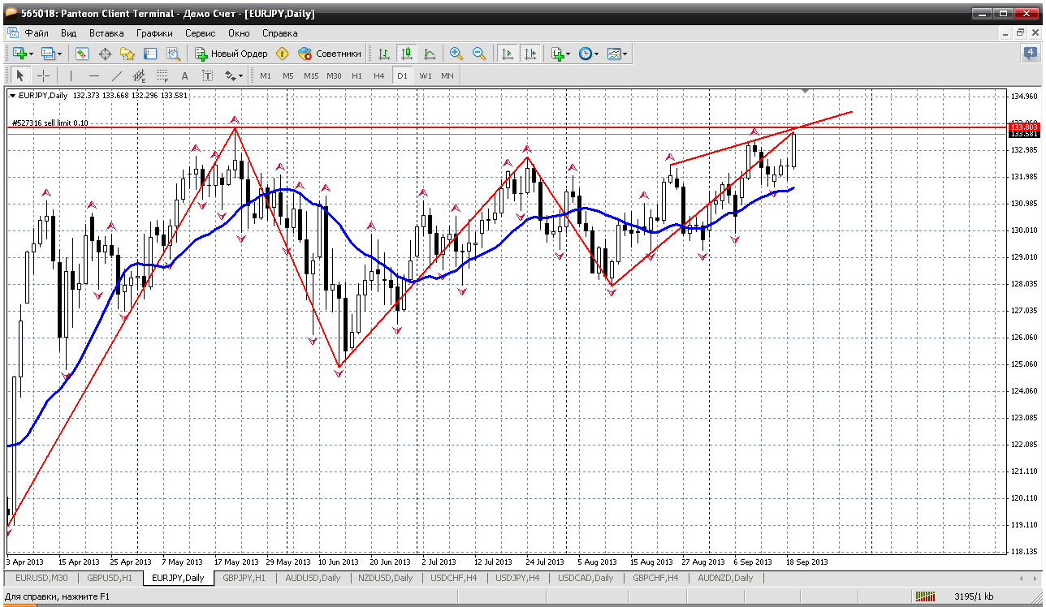Open the Справка menu
1046x607 pixels.
point(279,33)
